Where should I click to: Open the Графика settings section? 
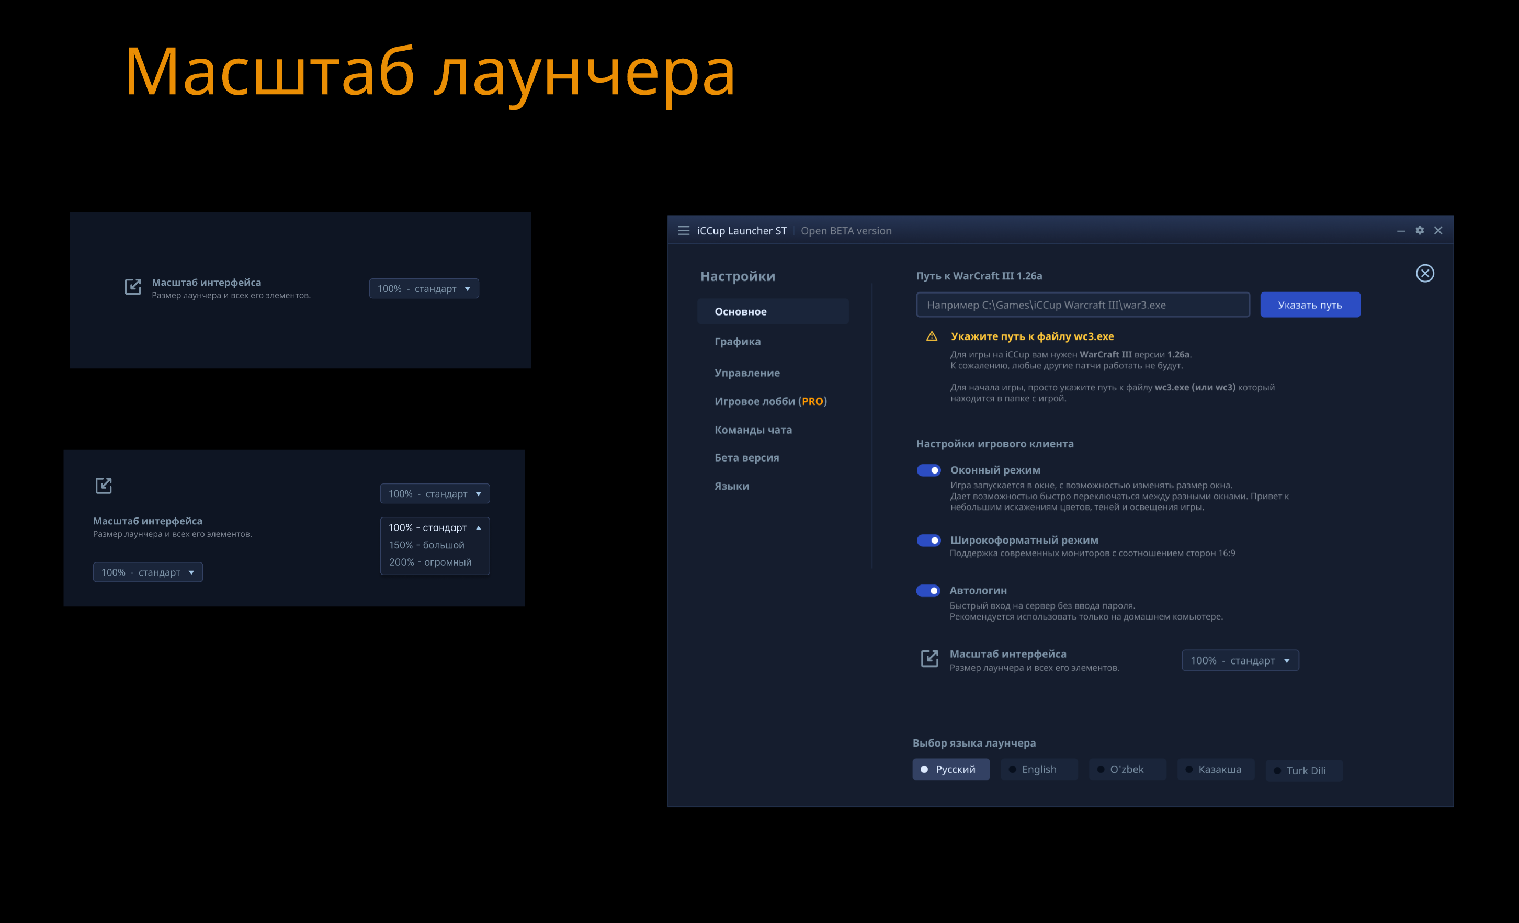point(738,342)
